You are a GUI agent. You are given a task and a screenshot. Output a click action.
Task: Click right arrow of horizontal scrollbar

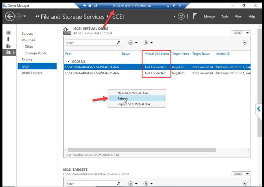point(248,150)
